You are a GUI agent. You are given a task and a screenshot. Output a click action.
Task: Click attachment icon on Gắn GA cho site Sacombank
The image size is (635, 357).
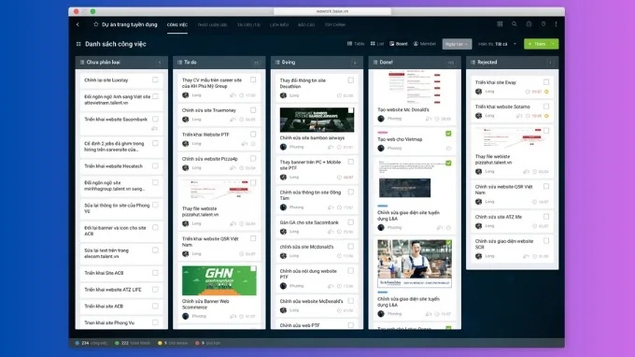coord(331,232)
